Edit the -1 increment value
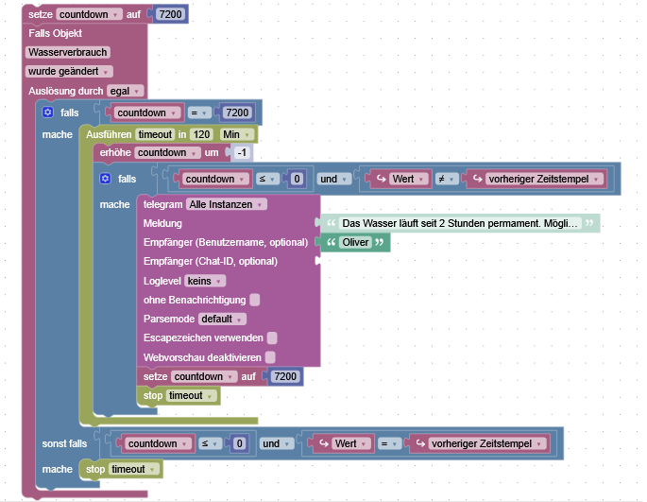647x502 pixels. 242,153
